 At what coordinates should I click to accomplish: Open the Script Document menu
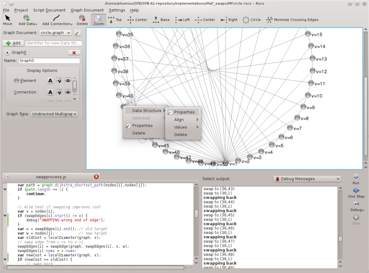click(49, 10)
